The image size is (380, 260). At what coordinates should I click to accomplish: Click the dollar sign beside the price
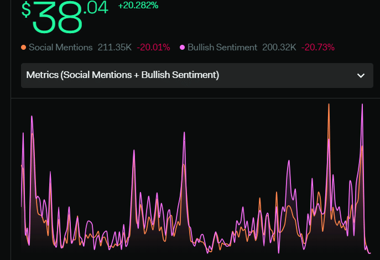[27, 10]
